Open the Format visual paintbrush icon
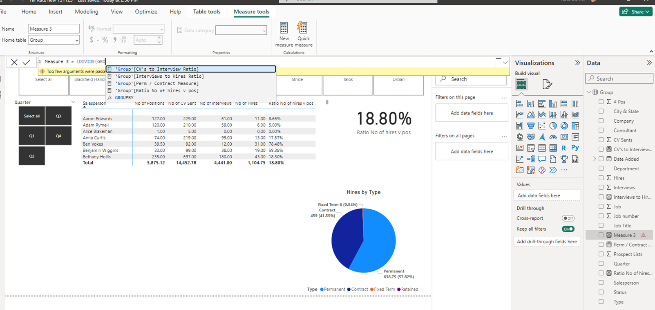This screenshot has width=655, height=310. 547,84
